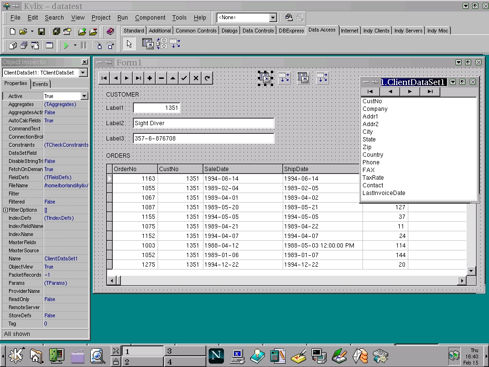Click the DBNavigator Next record button
The width and height of the screenshot is (489, 367).
point(127,78)
